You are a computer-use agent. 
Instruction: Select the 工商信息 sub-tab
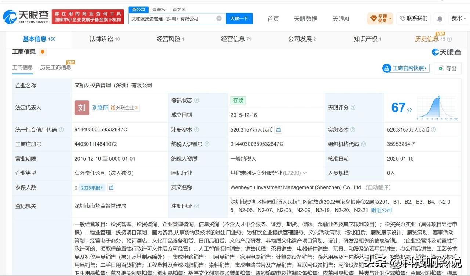22,67
